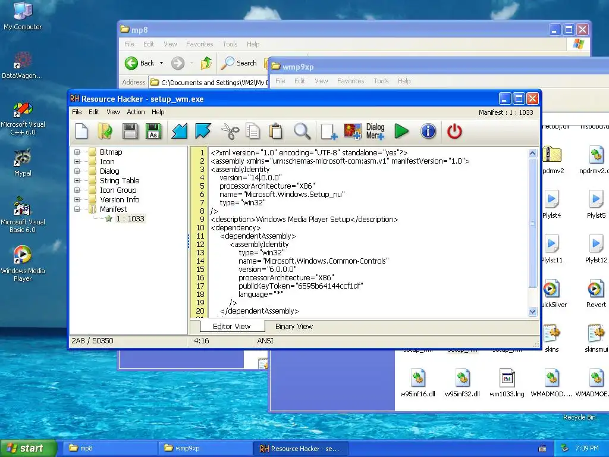Screen dimensions: 609x457
Task: Expand the Icon Group tree node
Action: point(77,190)
